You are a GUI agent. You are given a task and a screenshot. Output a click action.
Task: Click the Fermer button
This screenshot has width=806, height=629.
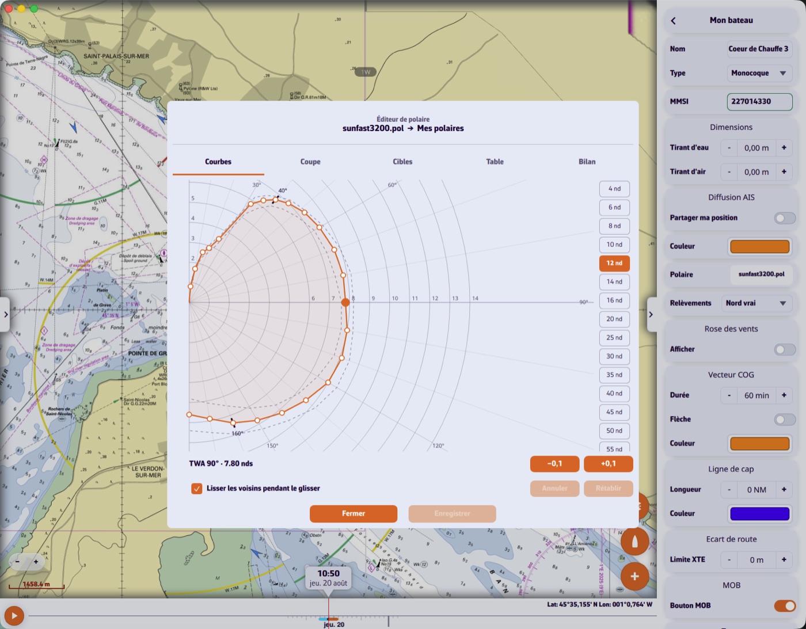coord(353,513)
